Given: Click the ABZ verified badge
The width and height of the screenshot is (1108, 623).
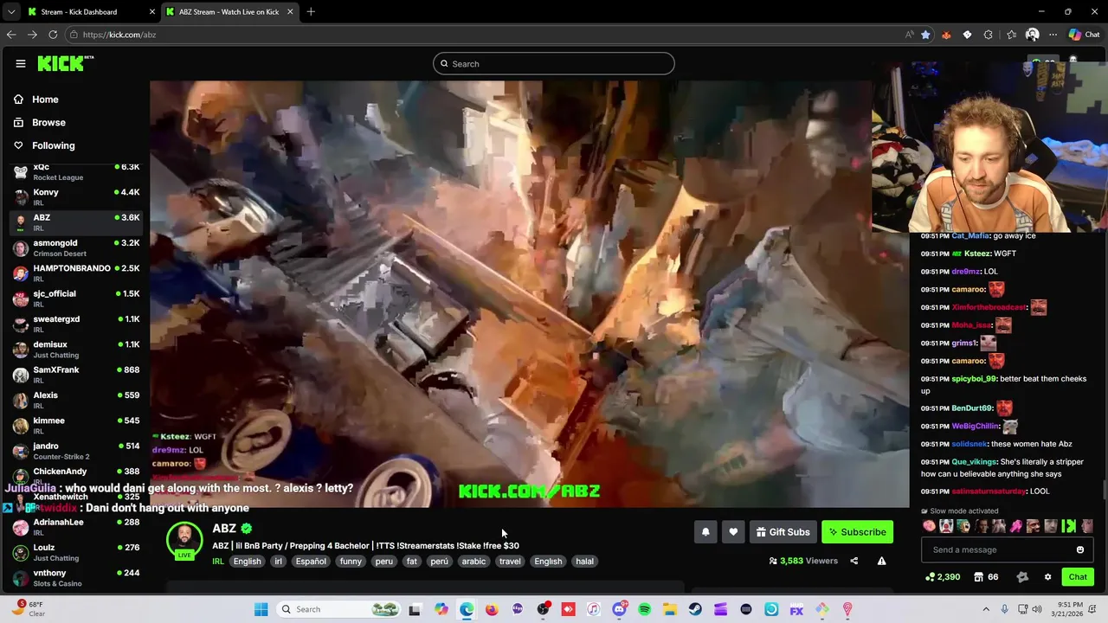Looking at the screenshot, I should (x=247, y=529).
